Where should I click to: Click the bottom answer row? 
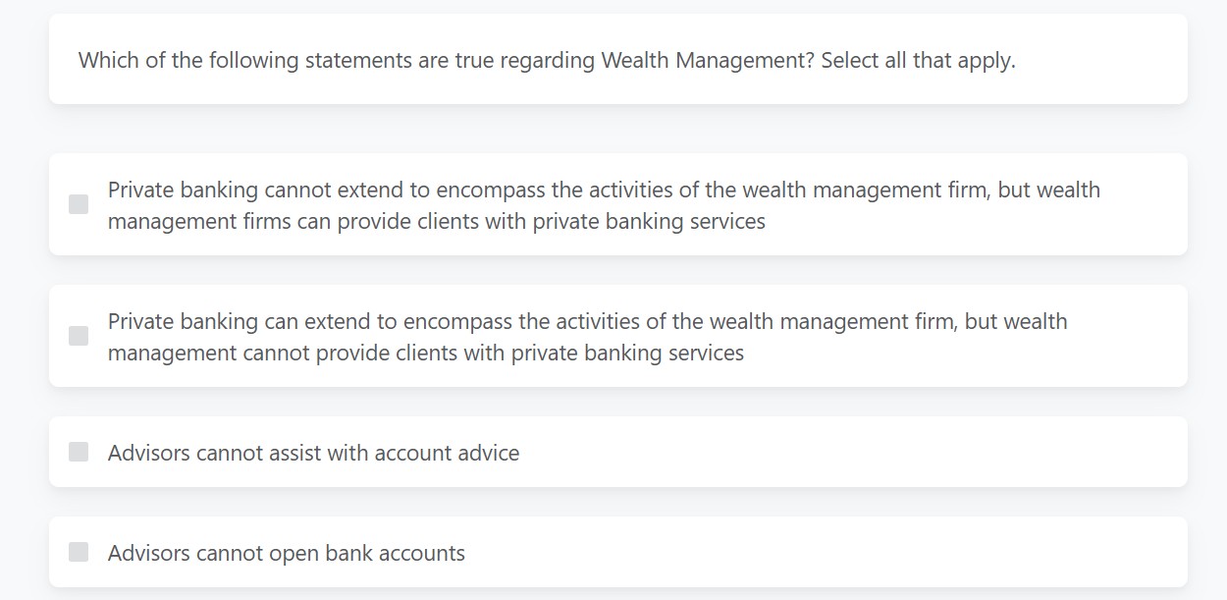coord(616,552)
